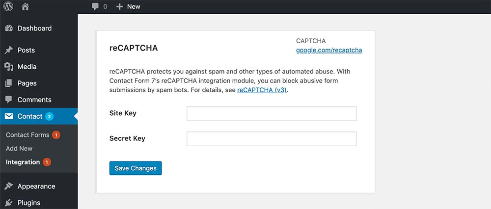Follow the reCAPTCHA (v3) link
The image size is (491, 209).
[262, 90]
